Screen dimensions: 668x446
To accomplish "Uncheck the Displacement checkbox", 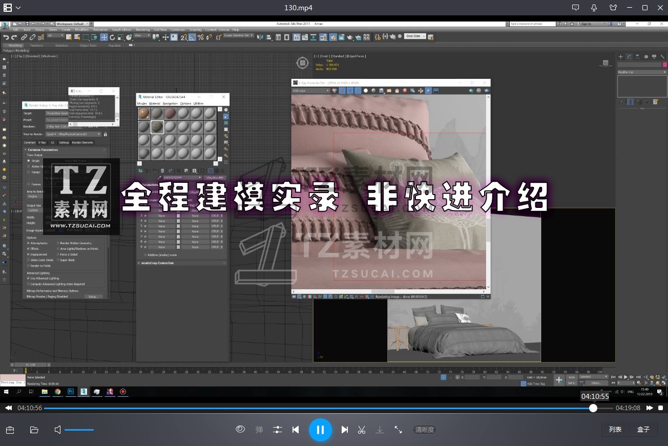I will [28, 254].
